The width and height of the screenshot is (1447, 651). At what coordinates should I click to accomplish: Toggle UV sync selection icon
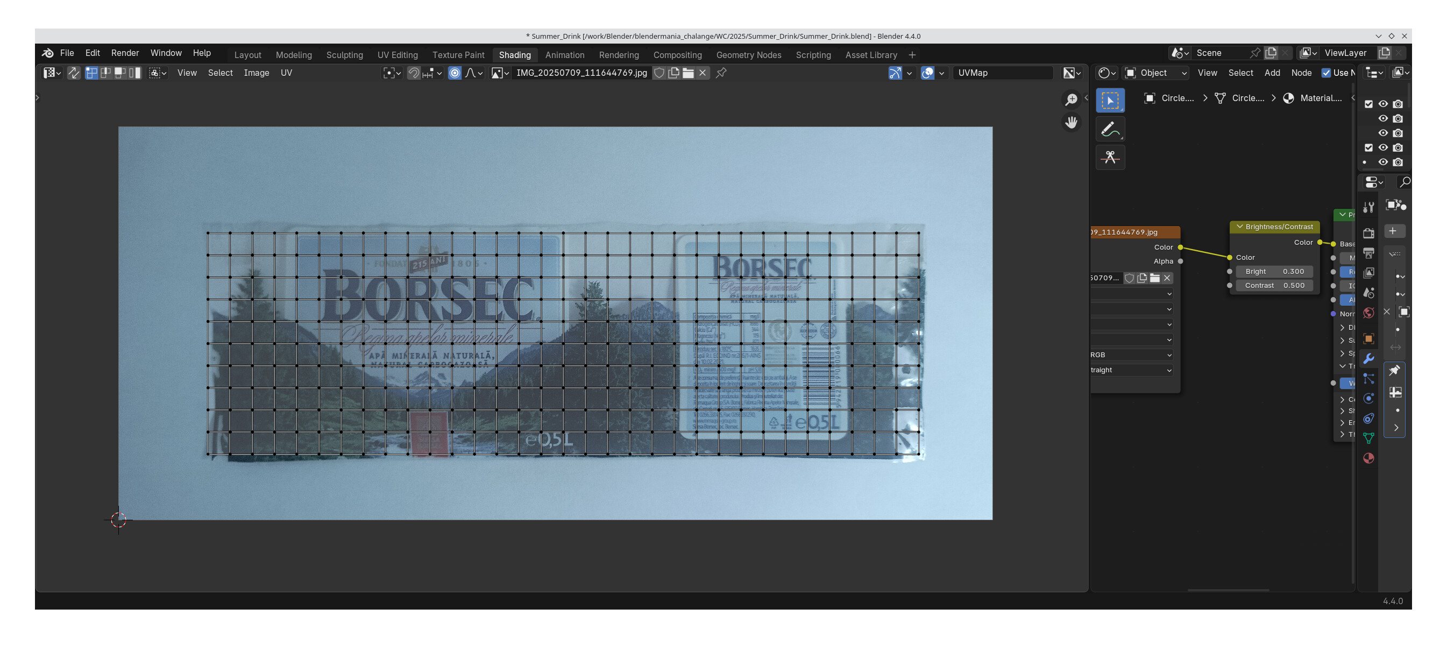click(74, 73)
